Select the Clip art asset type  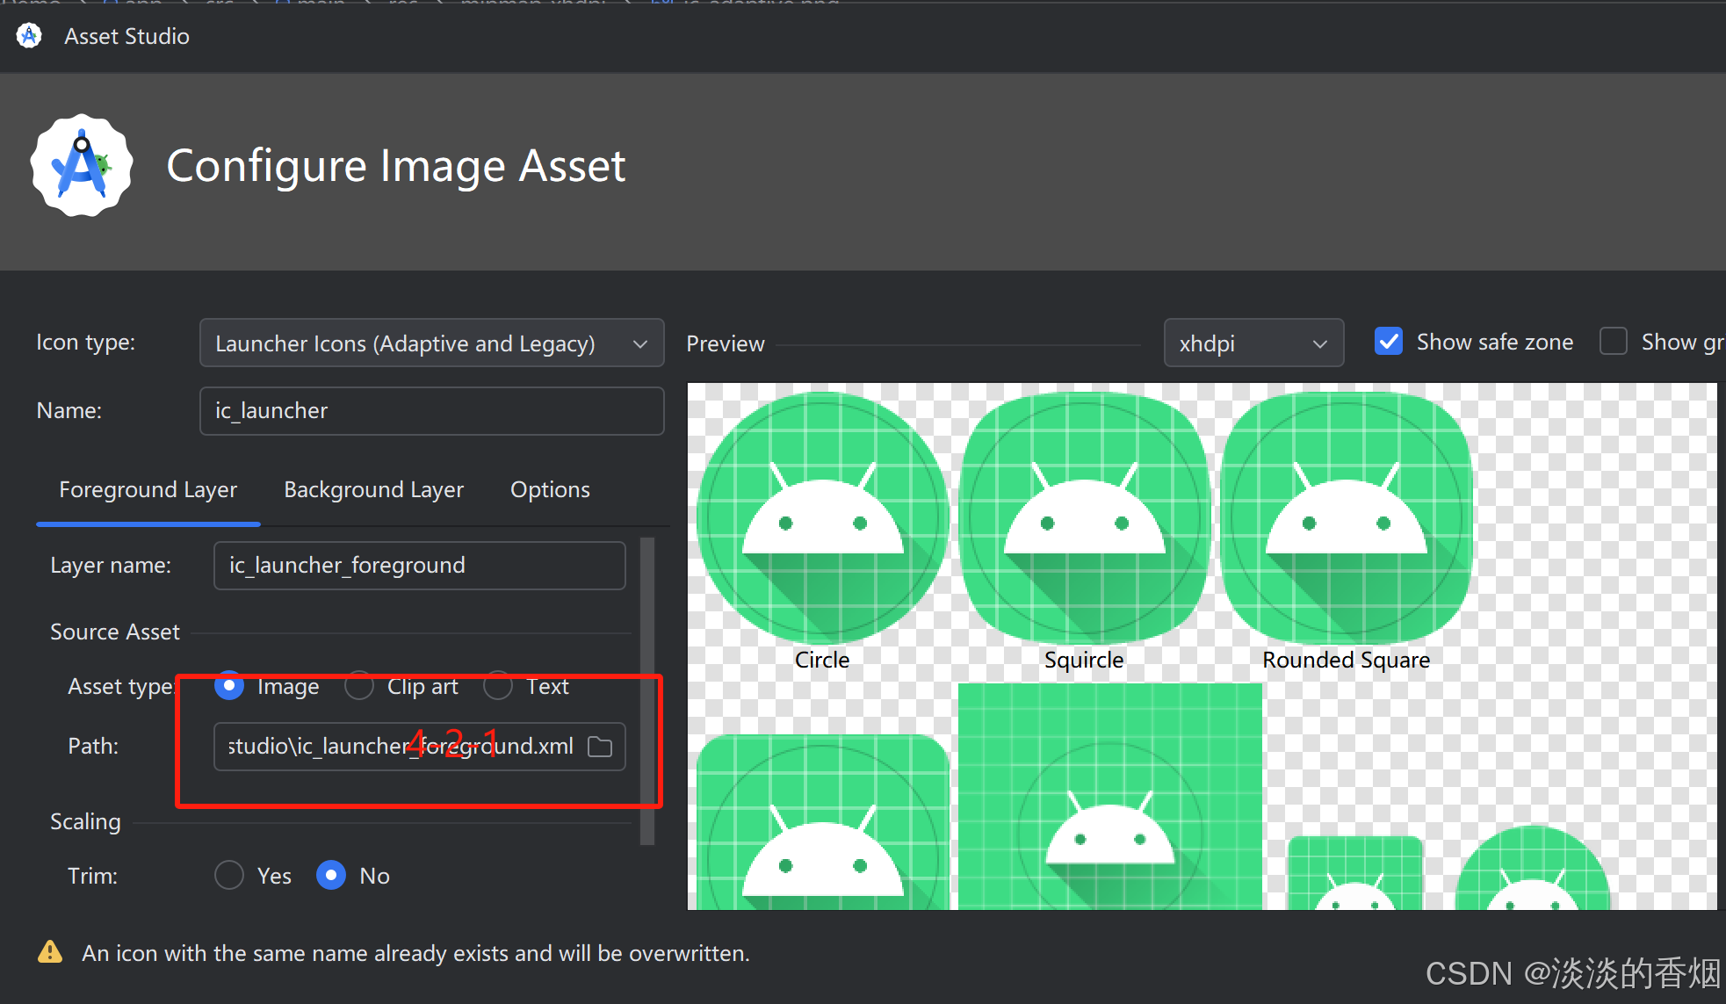click(359, 686)
